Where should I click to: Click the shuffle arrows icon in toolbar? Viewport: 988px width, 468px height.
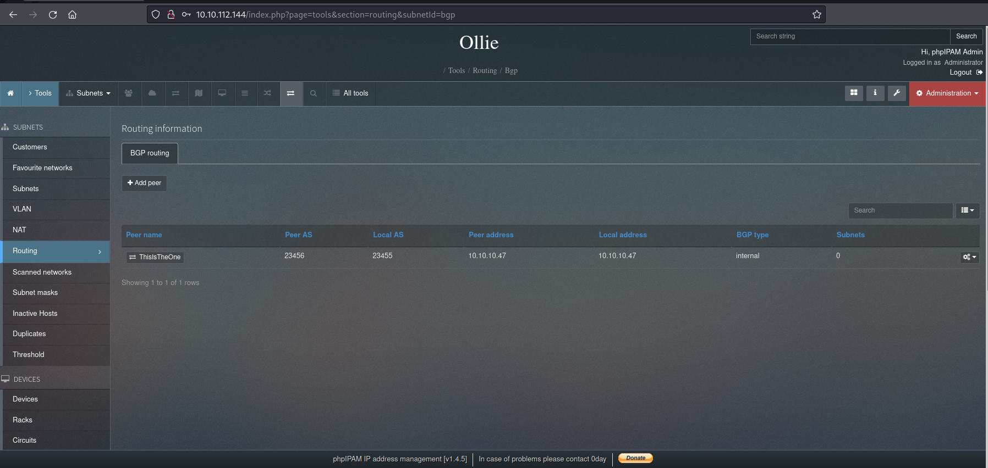tap(267, 93)
